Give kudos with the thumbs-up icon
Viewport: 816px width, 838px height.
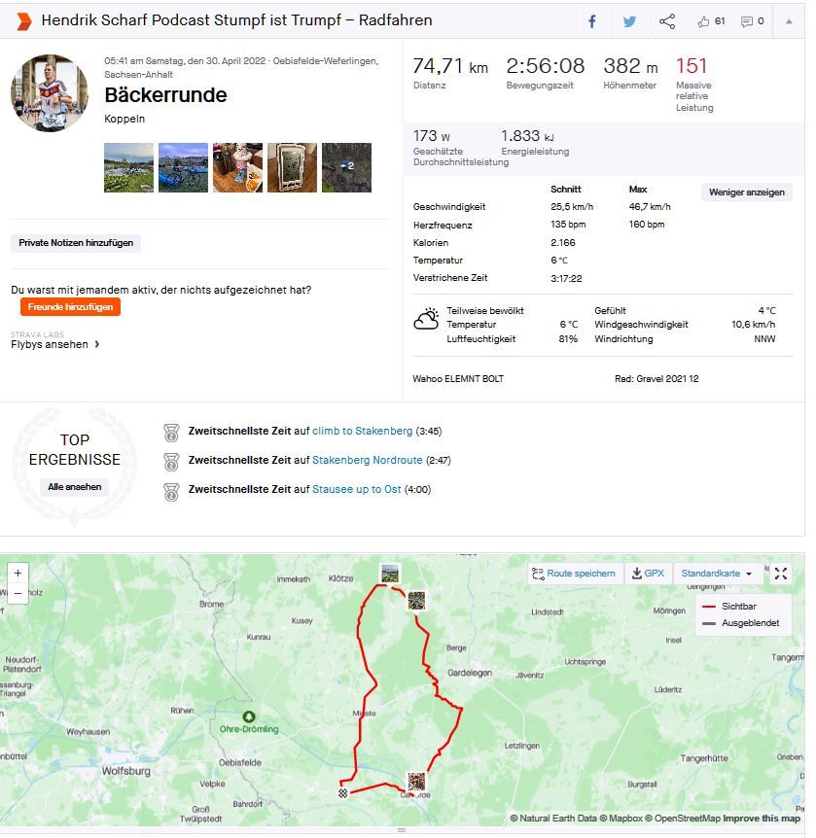(x=703, y=21)
